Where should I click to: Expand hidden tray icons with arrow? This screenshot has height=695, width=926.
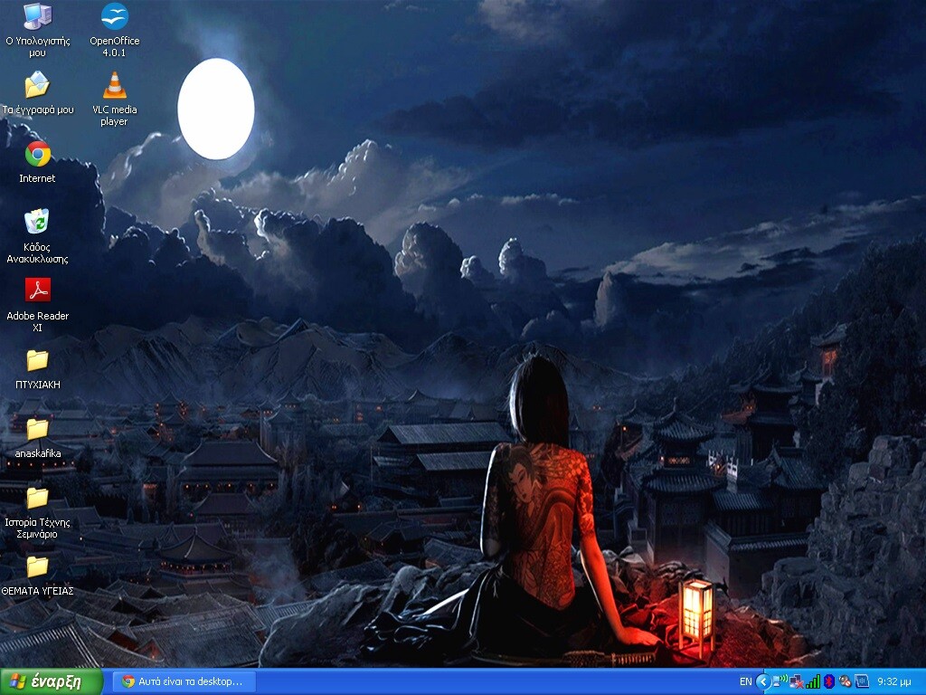(763, 682)
